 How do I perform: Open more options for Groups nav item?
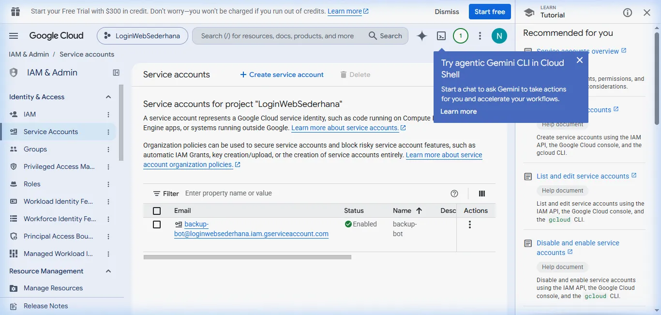click(x=108, y=150)
